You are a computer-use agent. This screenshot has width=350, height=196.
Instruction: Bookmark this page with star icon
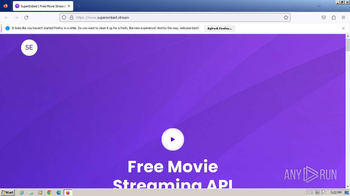click(x=286, y=17)
